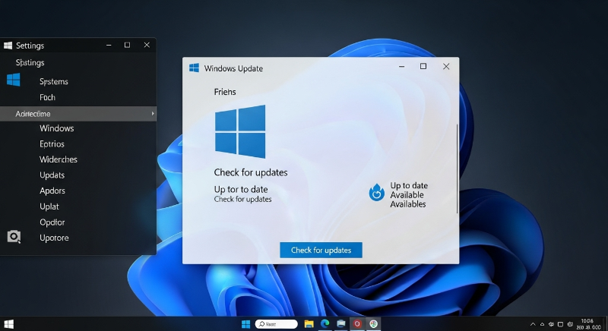The height and width of the screenshot is (331, 608).
Task: Select the Windows entry in Settings list
Action: coord(56,128)
